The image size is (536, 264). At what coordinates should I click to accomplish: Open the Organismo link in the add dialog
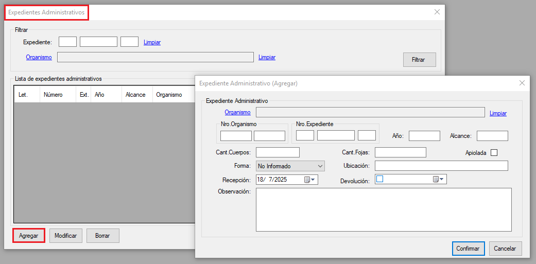(237, 113)
